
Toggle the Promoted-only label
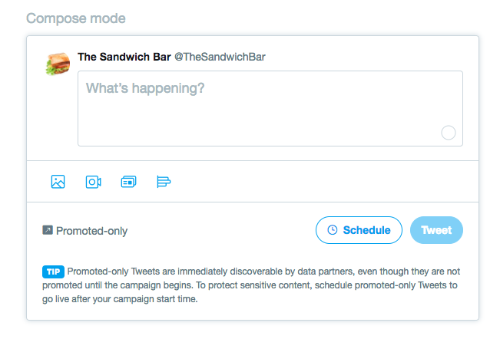coord(91,231)
